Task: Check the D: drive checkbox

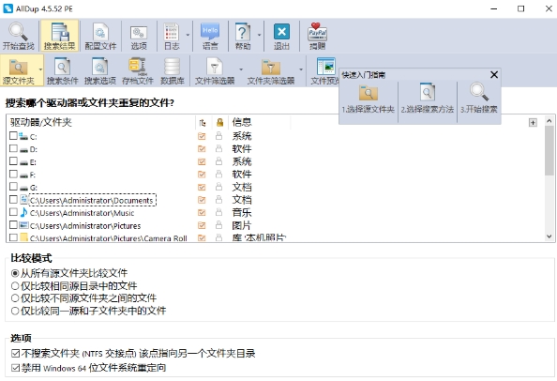Action: coord(13,148)
